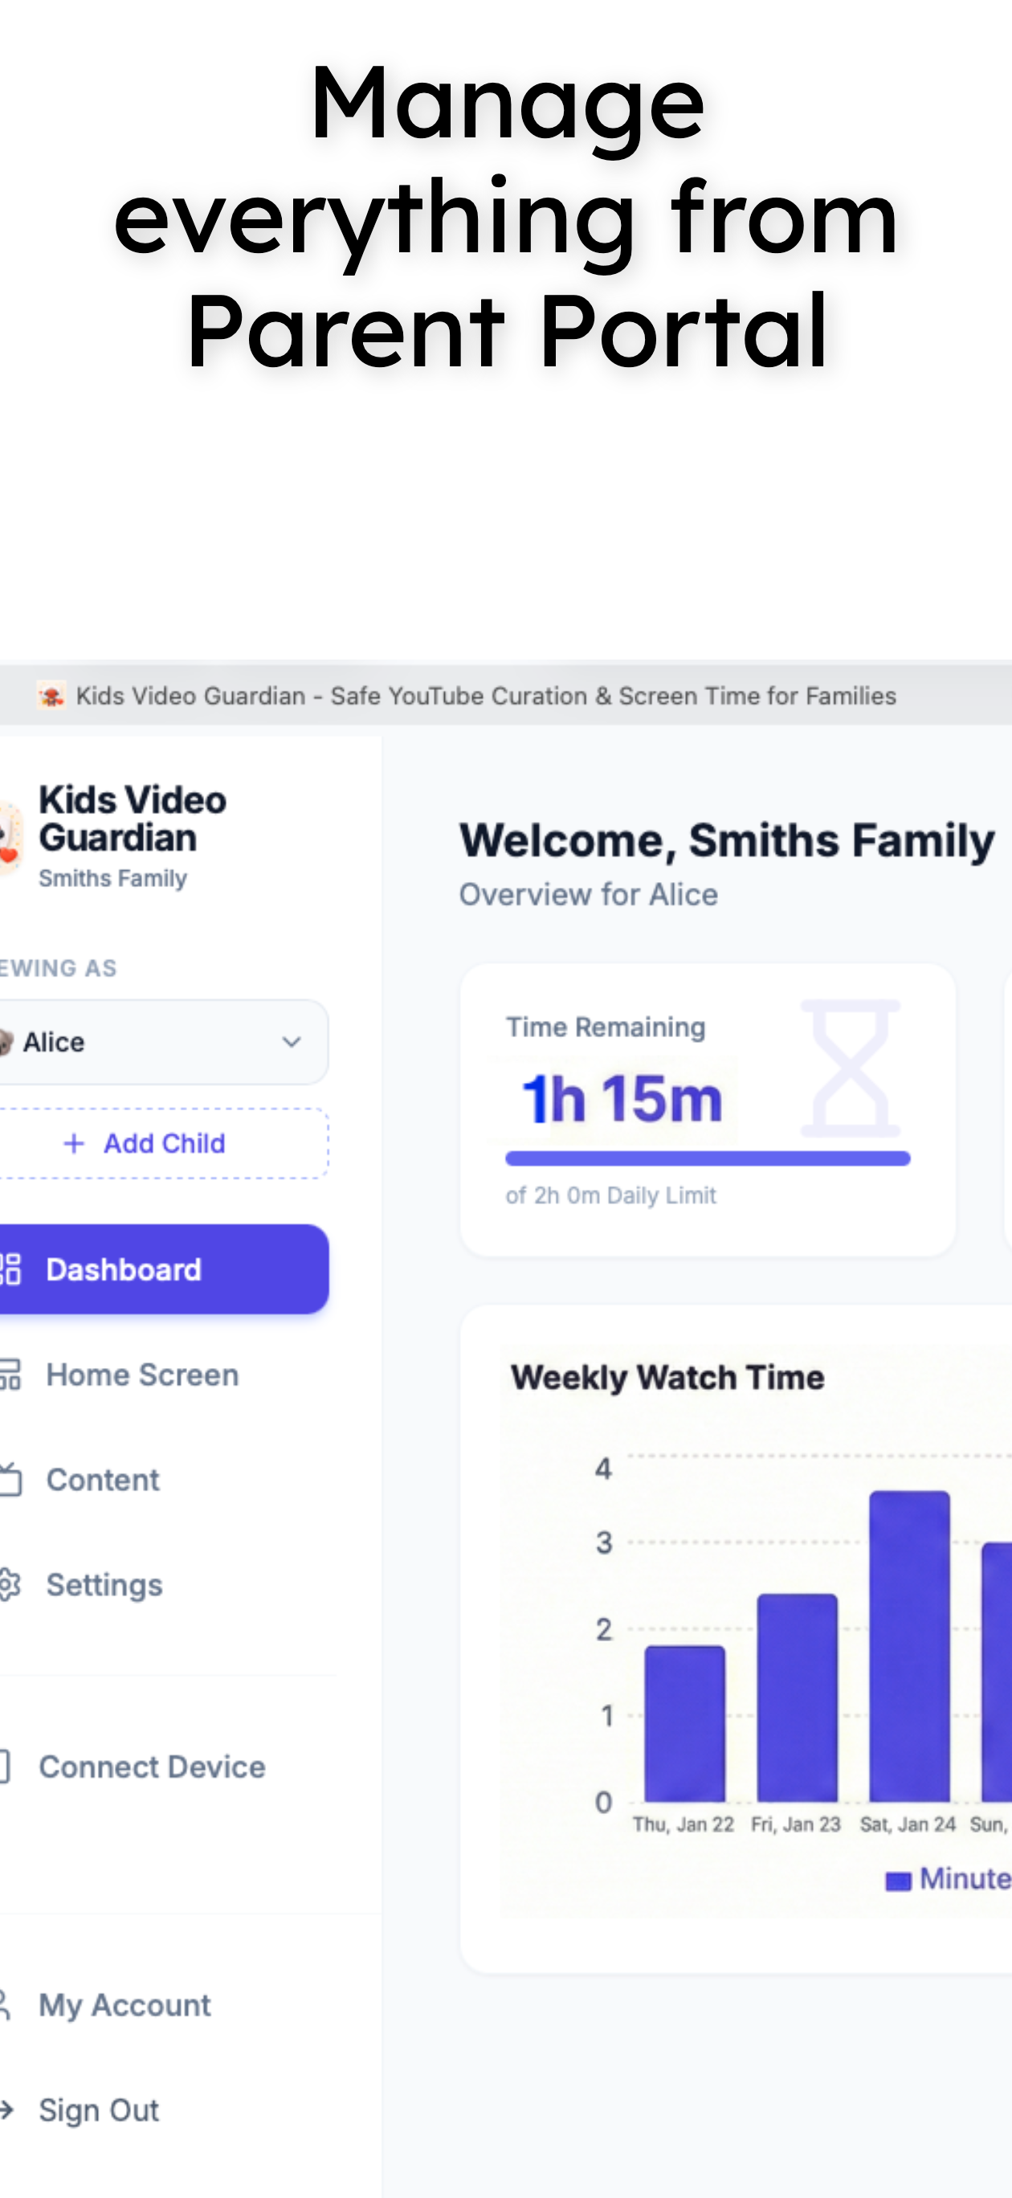Click the chevron in the Alice selector
The image size is (1012, 2198).
(x=292, y=1042)
